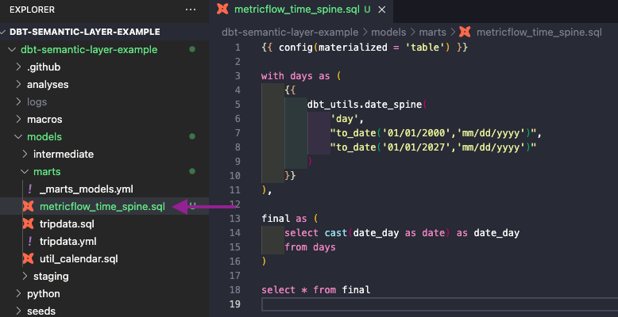
Task: Click dbt icon on metricflow_time_spine.sql tab
Action: [x=222, y=10]
